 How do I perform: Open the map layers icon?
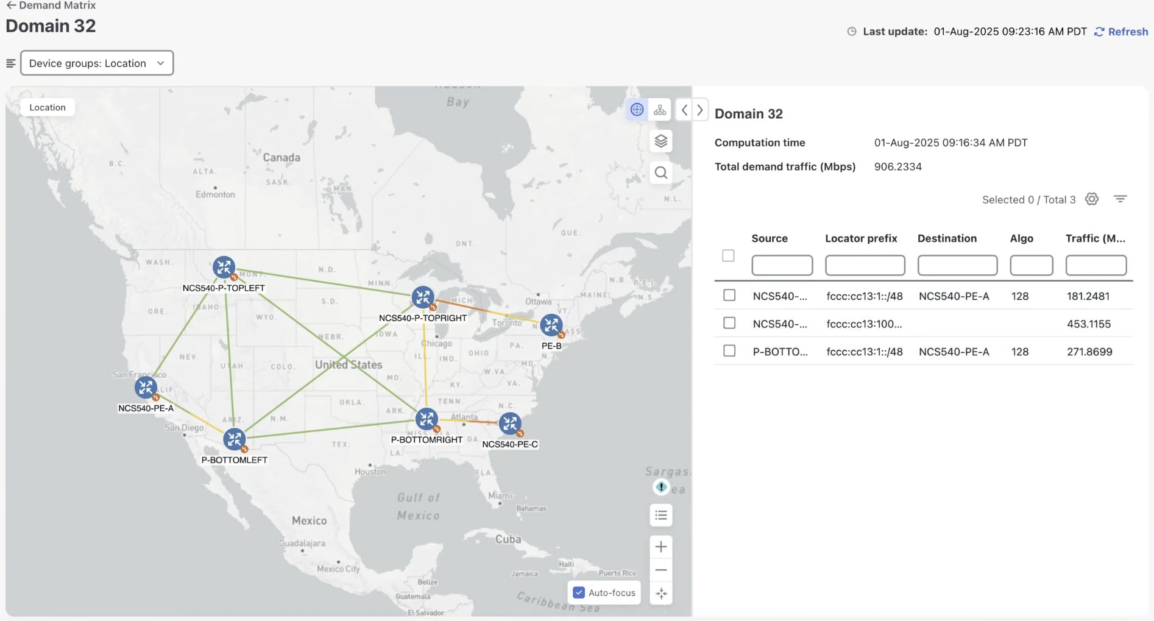click(661, 141)
